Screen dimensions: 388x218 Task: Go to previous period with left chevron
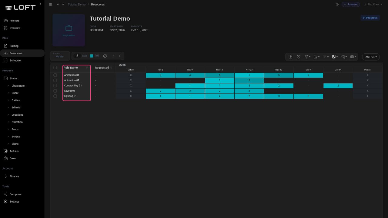[x=114, y=56]
